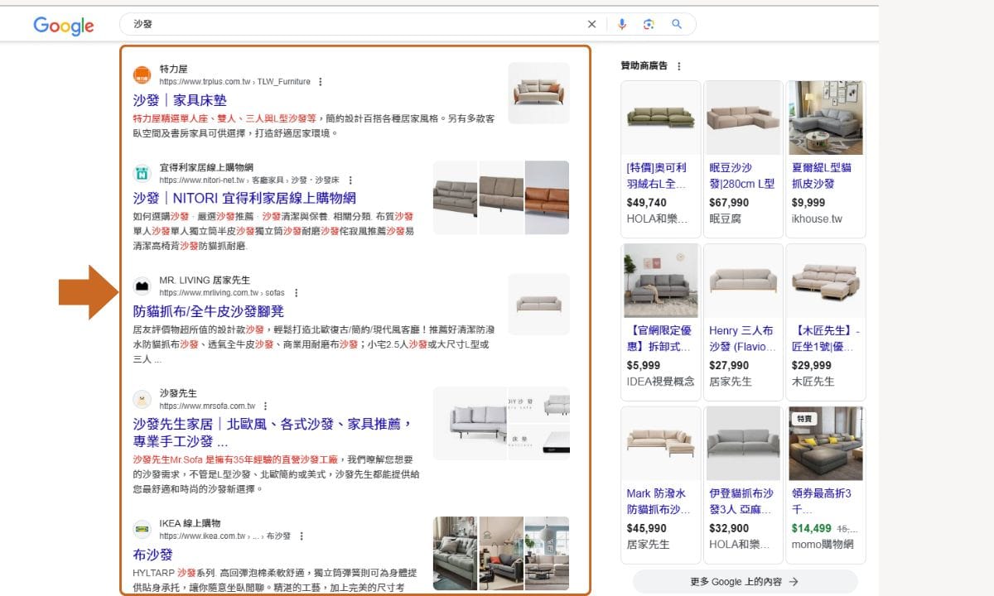Click the 沙發先生 result image collage
This screenshot has width=994, height=596.
[501, 423]
